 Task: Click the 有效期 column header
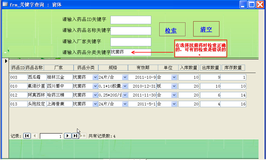tap(143, 68)
